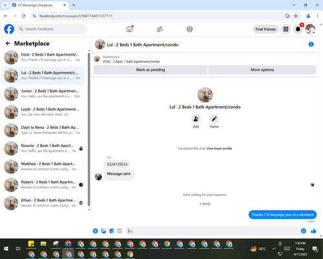Focus the Search Facebook field
The image size is (323, 259).
[52, 29]
